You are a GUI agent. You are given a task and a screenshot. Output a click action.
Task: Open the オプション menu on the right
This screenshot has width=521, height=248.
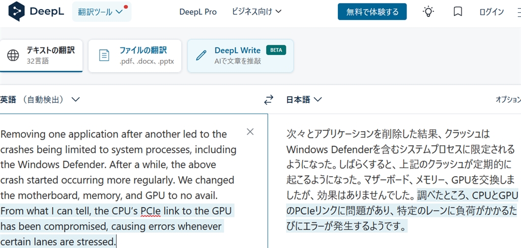coord(508,99)
